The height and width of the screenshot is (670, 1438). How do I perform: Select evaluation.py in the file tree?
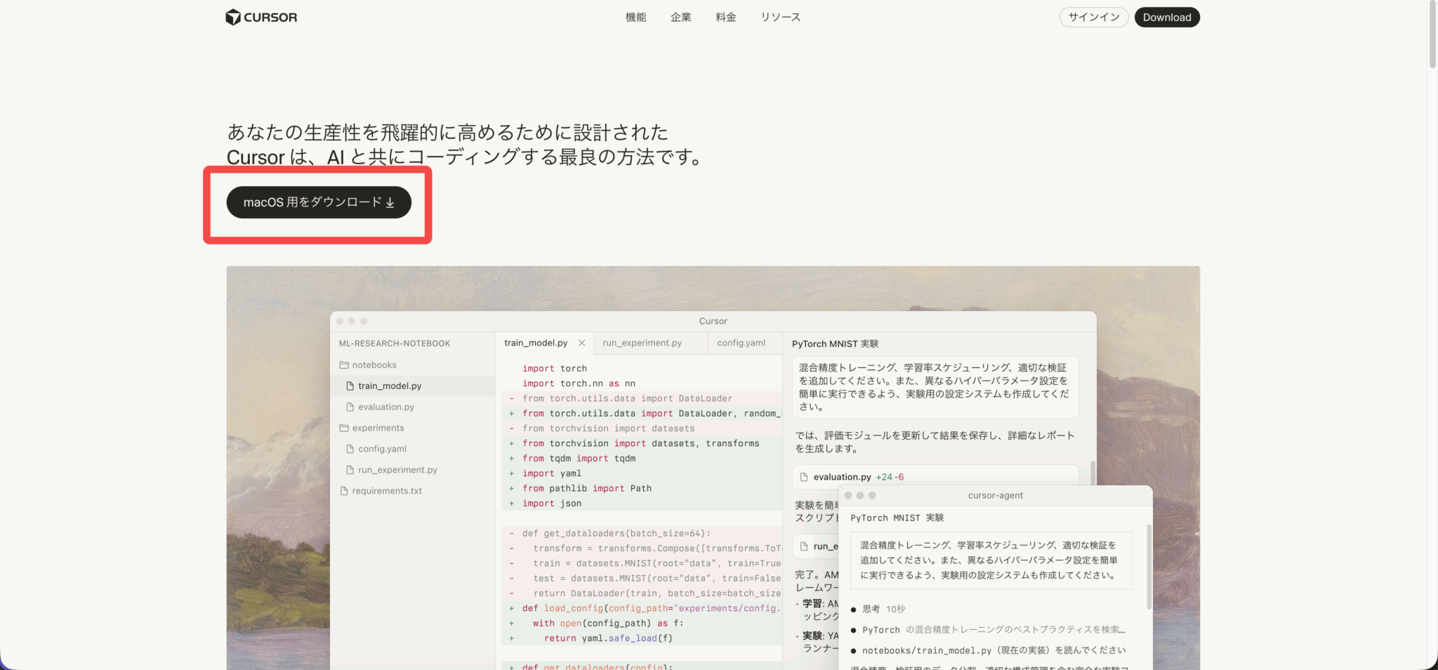[385, 407]
